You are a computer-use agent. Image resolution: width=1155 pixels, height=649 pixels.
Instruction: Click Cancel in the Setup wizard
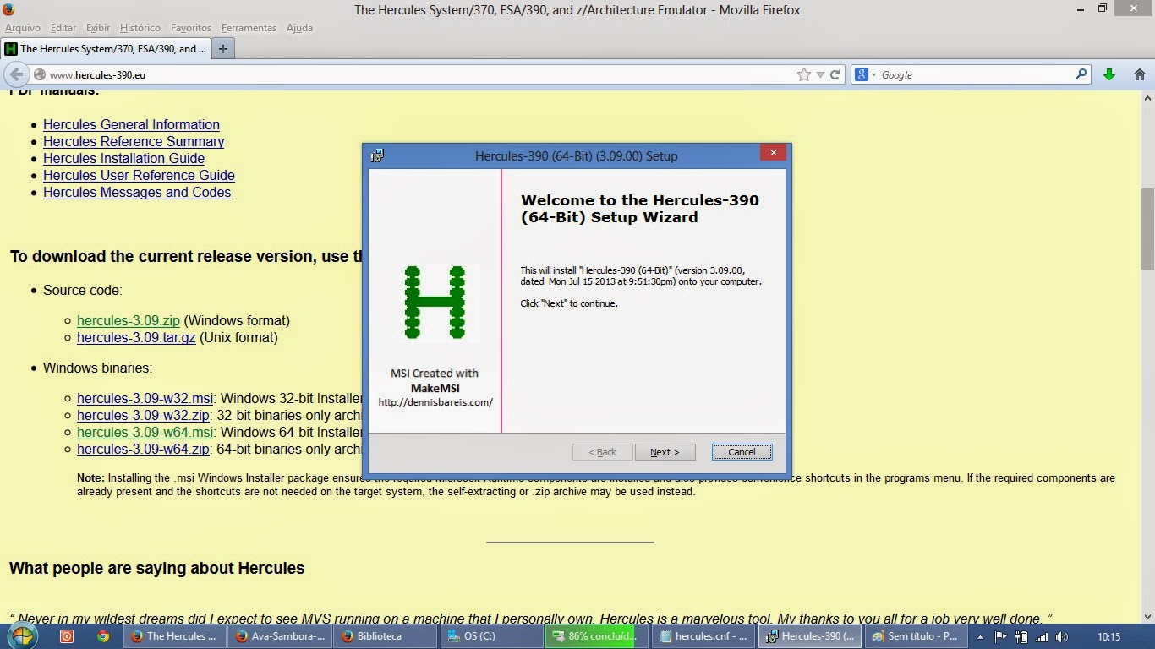point(742,452)
